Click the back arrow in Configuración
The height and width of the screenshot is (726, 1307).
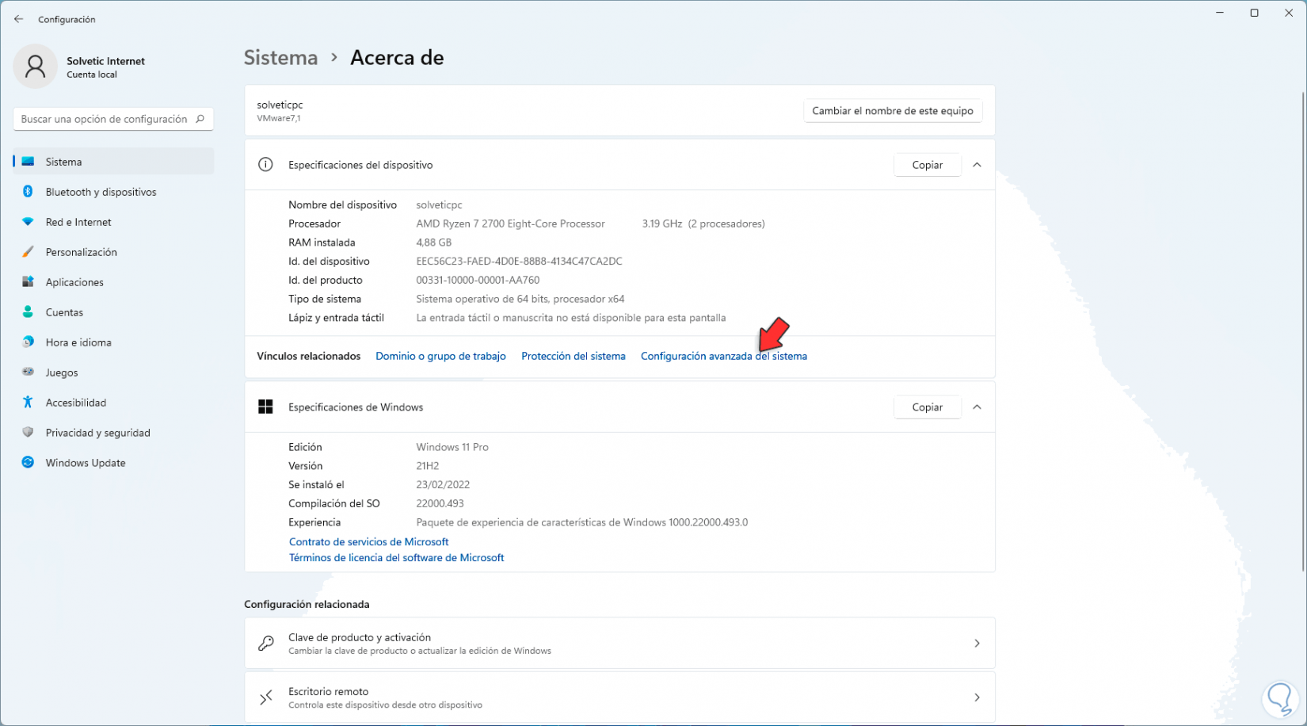[x=19, y=19]
